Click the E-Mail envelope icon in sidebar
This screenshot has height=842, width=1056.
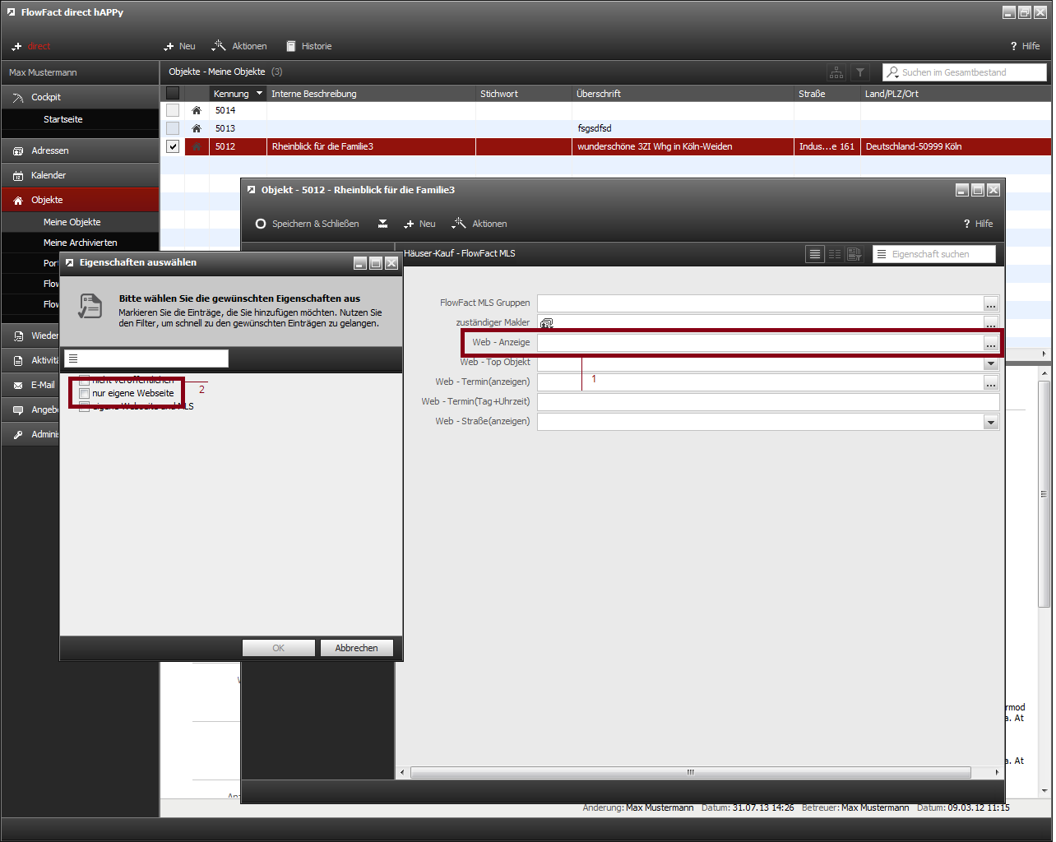[x=18, y=386]
